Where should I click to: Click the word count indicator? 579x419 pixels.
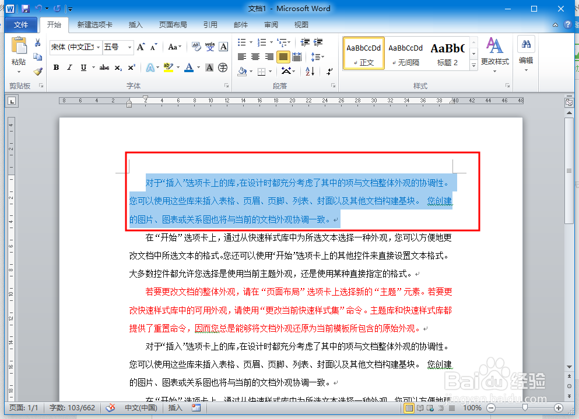pyautogui.click(x=72, y=407)
